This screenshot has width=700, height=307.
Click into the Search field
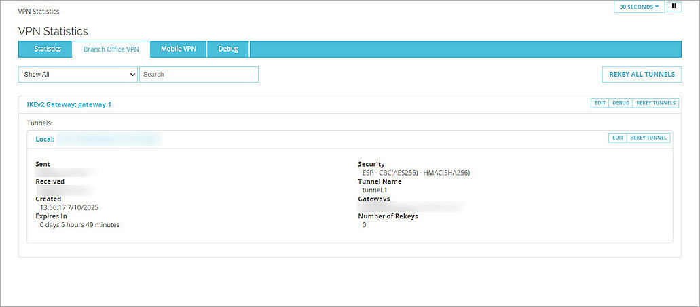point(199,75)
